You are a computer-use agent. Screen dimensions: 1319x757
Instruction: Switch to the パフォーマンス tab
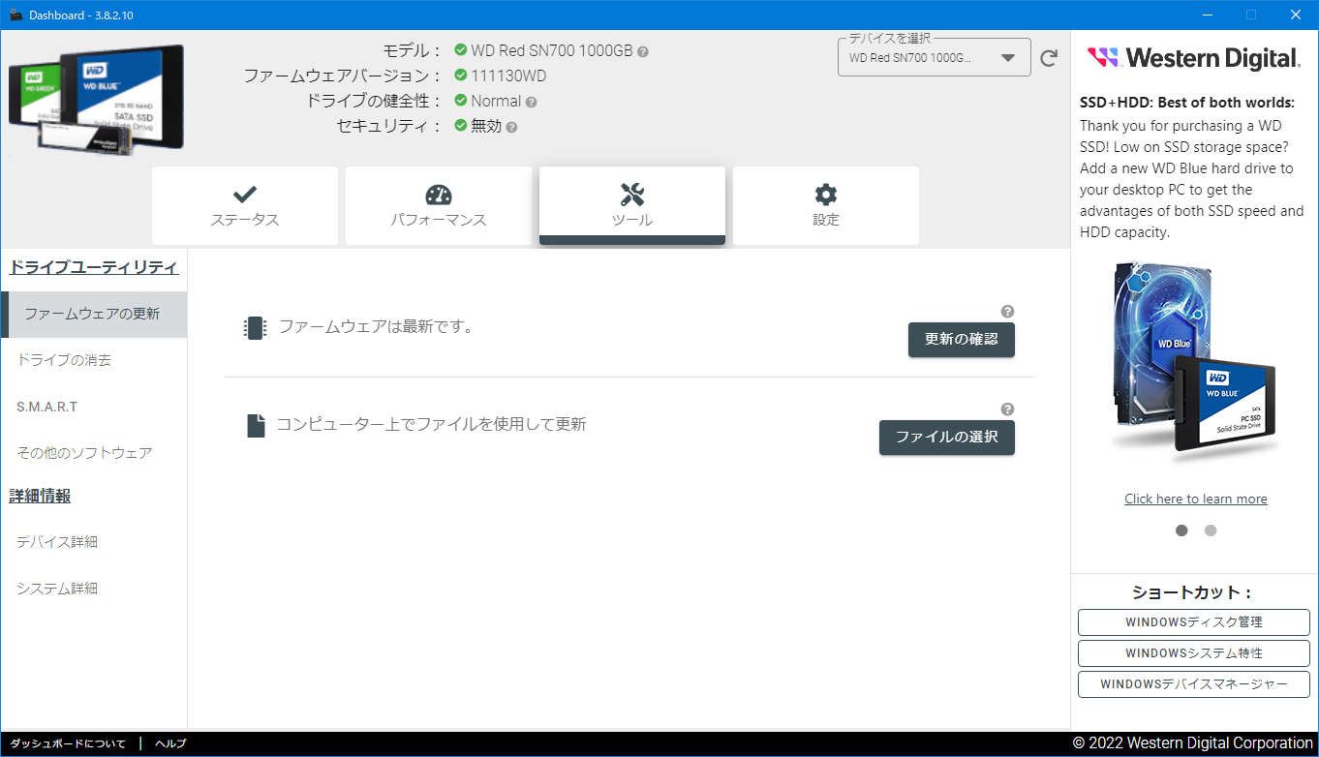(x=439, y=205)
